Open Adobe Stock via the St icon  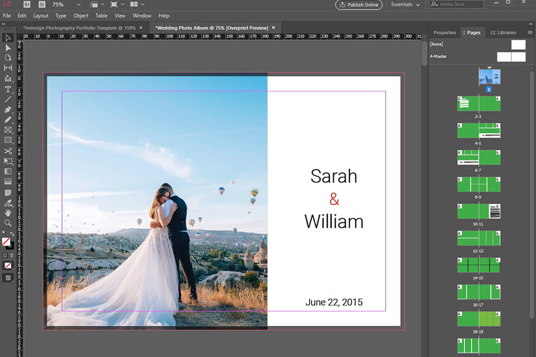point(41,4)
